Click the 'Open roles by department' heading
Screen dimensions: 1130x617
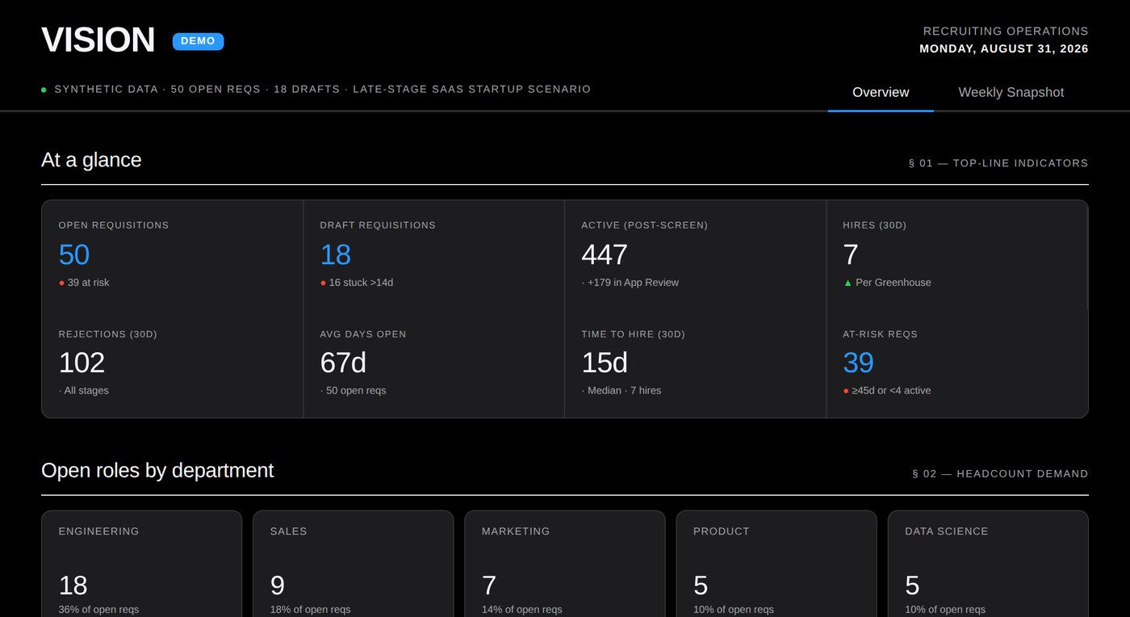(x=157, y=471)
